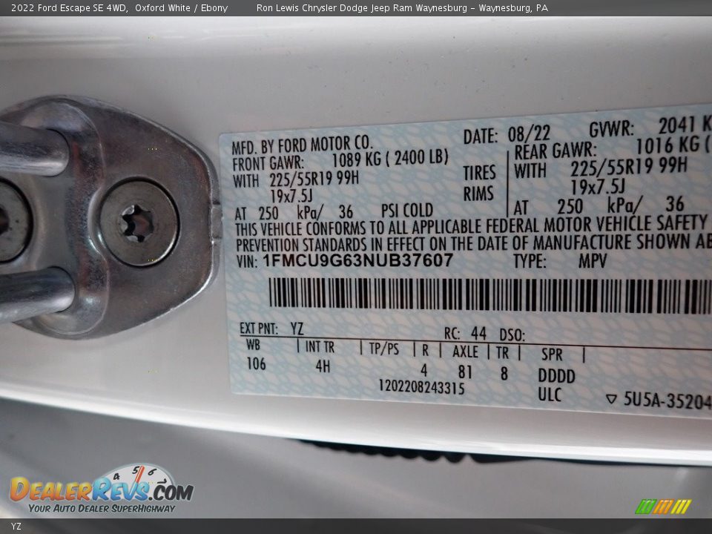The width and height of the screenshot is (712, 534).
Task: Click the 'MPV' vehicle type value
Action: [593, 260]
